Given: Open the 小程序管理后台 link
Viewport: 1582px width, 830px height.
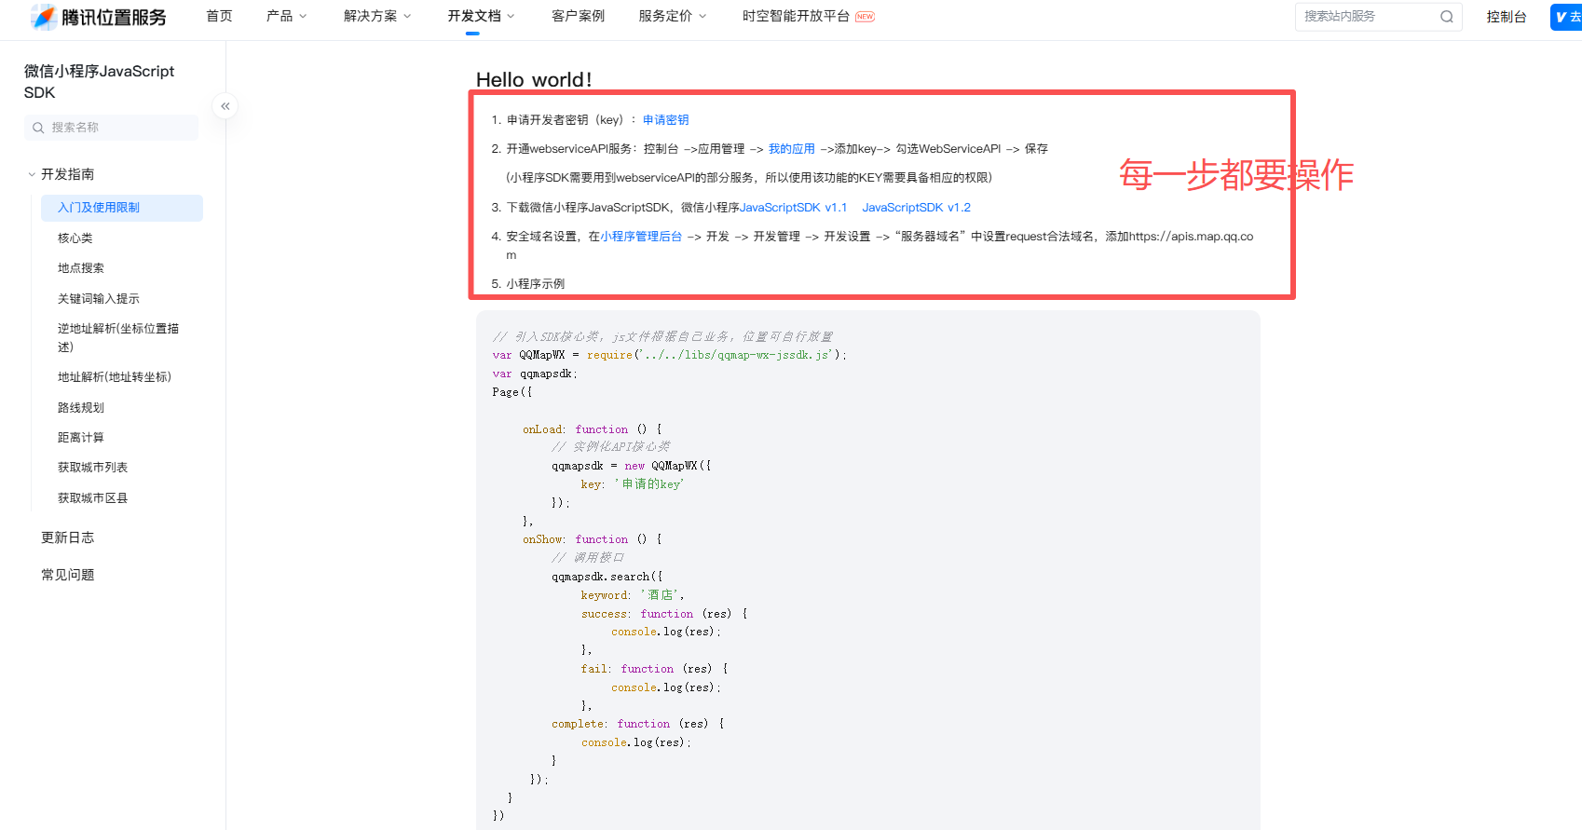Looking at the screenshot, I should tap(641, 237).
